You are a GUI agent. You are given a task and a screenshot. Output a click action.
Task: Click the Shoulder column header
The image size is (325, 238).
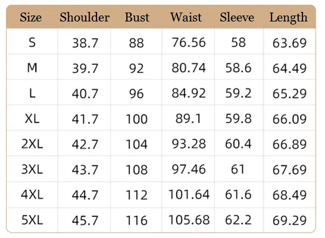coord(85,17)
